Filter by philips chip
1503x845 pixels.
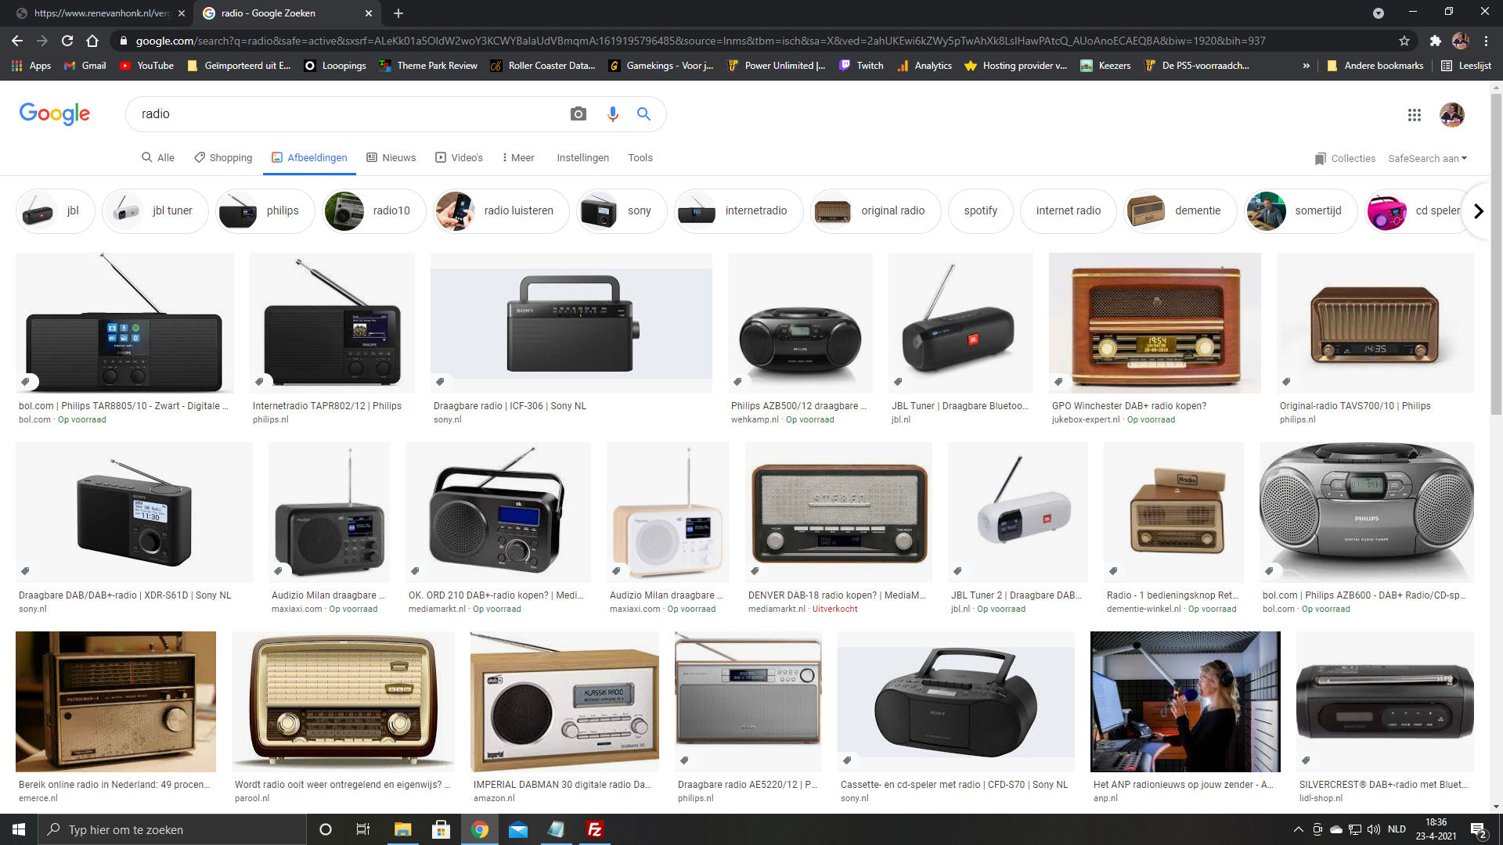265,210
